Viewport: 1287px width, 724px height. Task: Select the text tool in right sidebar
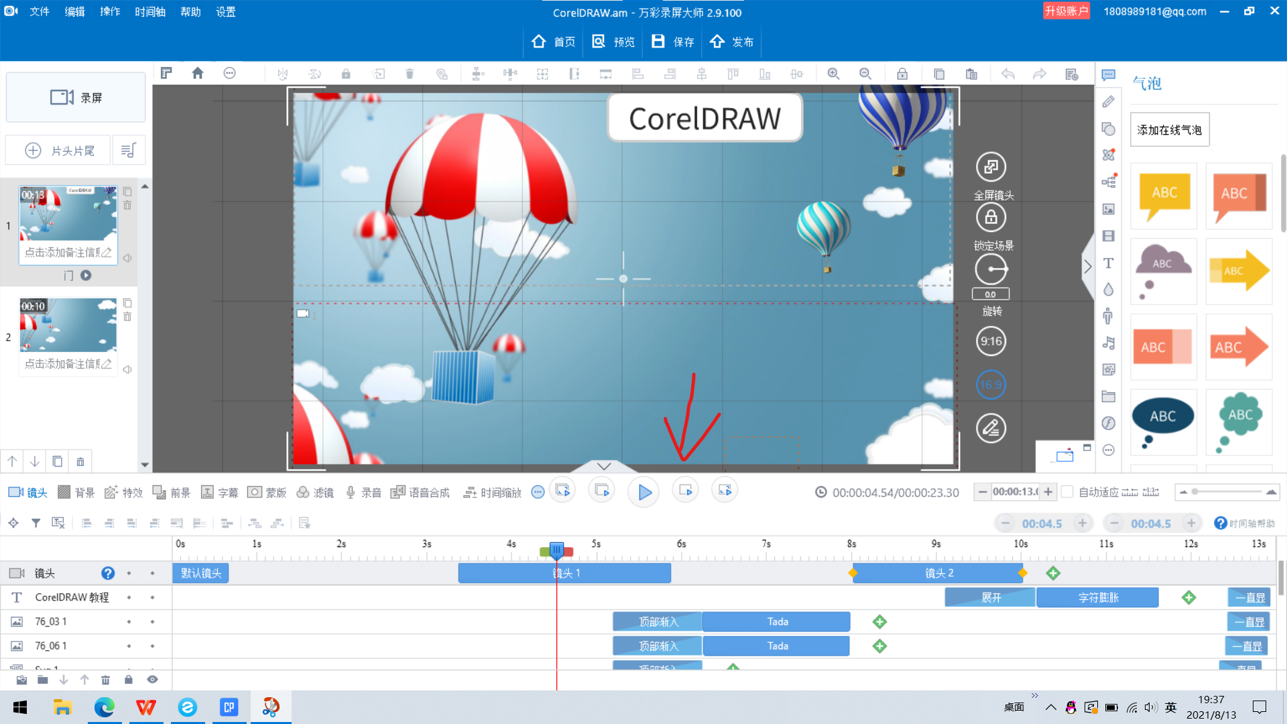click(1109, 263)
